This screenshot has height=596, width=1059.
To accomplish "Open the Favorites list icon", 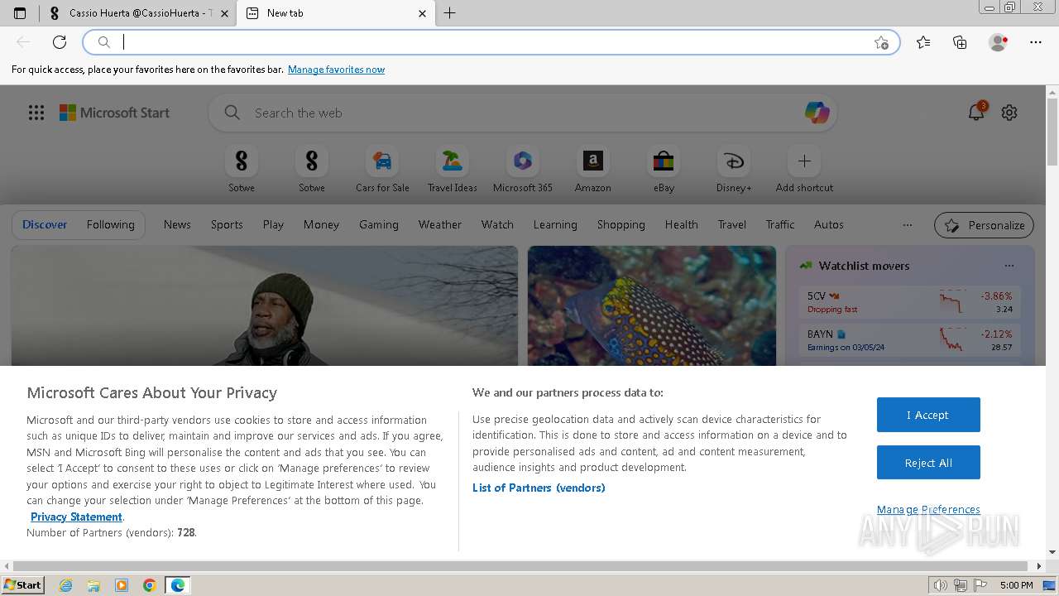I will 923,42.
